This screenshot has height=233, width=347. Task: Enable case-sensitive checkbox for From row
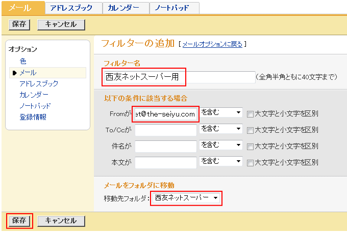coord(250,114)
